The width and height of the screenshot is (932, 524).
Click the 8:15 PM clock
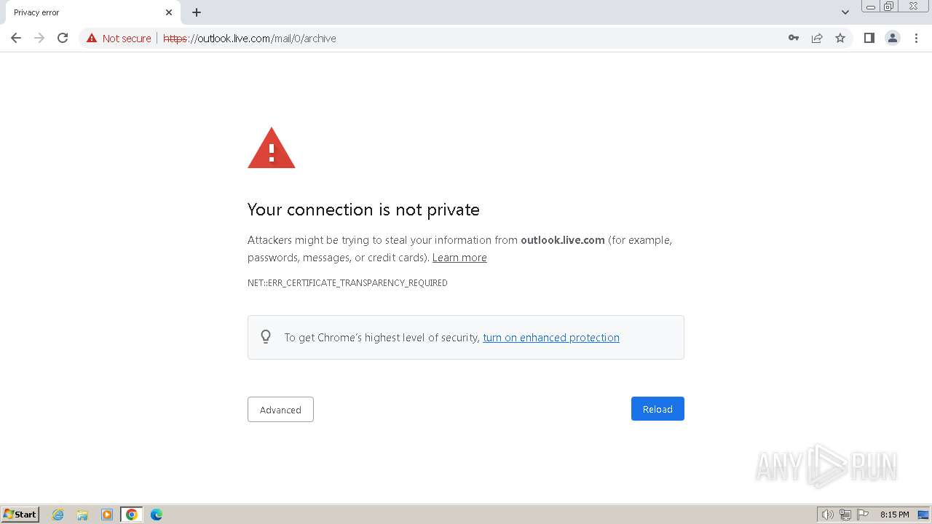tap(894, 515)
